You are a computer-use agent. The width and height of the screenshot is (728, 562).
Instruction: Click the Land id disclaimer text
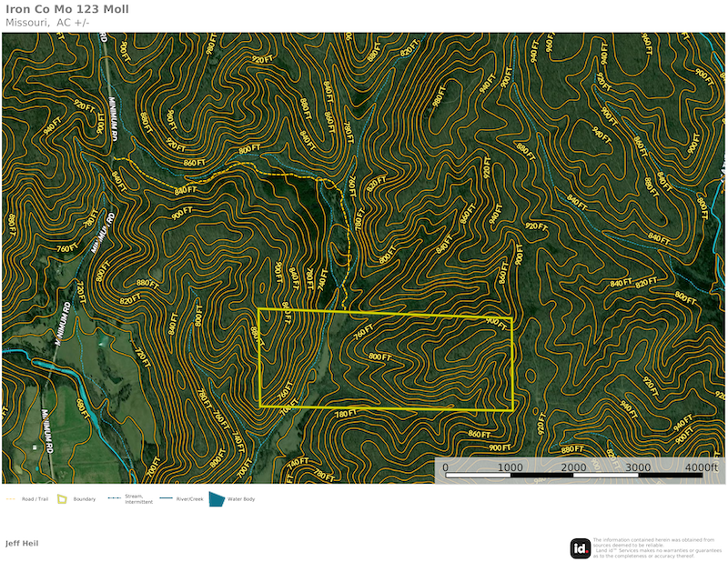point(653,548)
